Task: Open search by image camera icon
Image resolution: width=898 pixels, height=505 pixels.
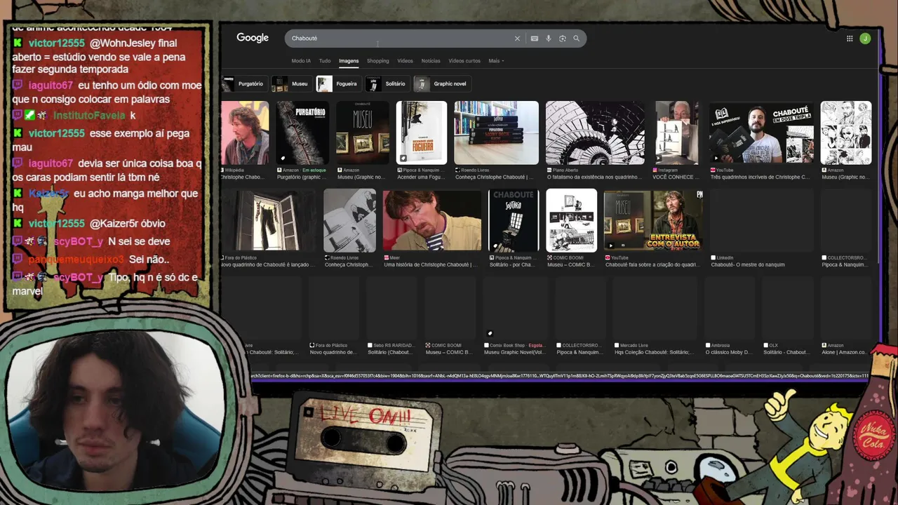Action: pos(563,39)
